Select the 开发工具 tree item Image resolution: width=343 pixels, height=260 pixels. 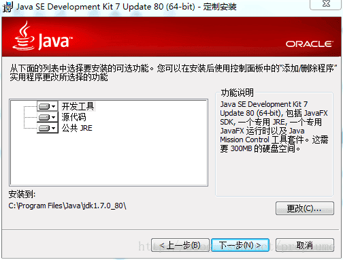(78, 106)
